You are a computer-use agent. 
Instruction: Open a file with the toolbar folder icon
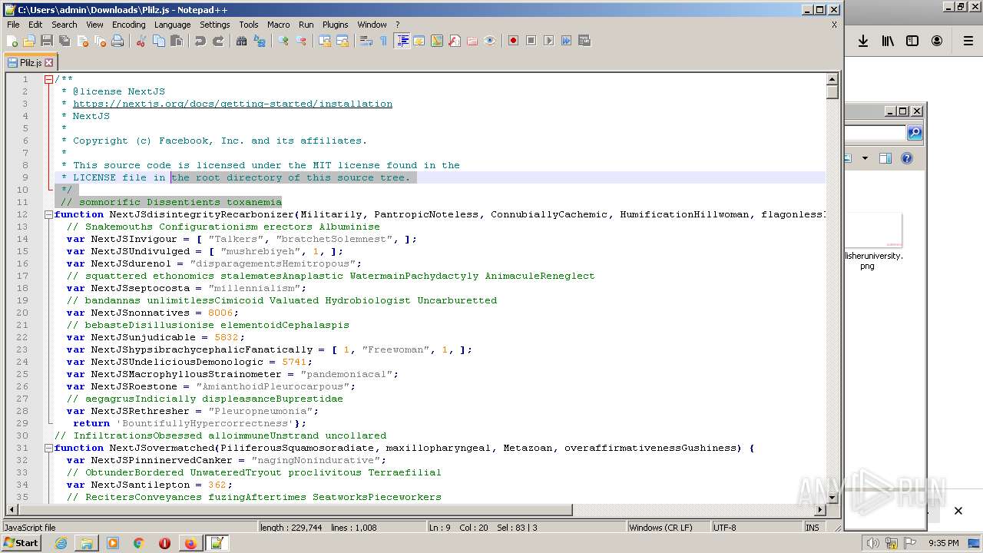click(x=29, y=41)
